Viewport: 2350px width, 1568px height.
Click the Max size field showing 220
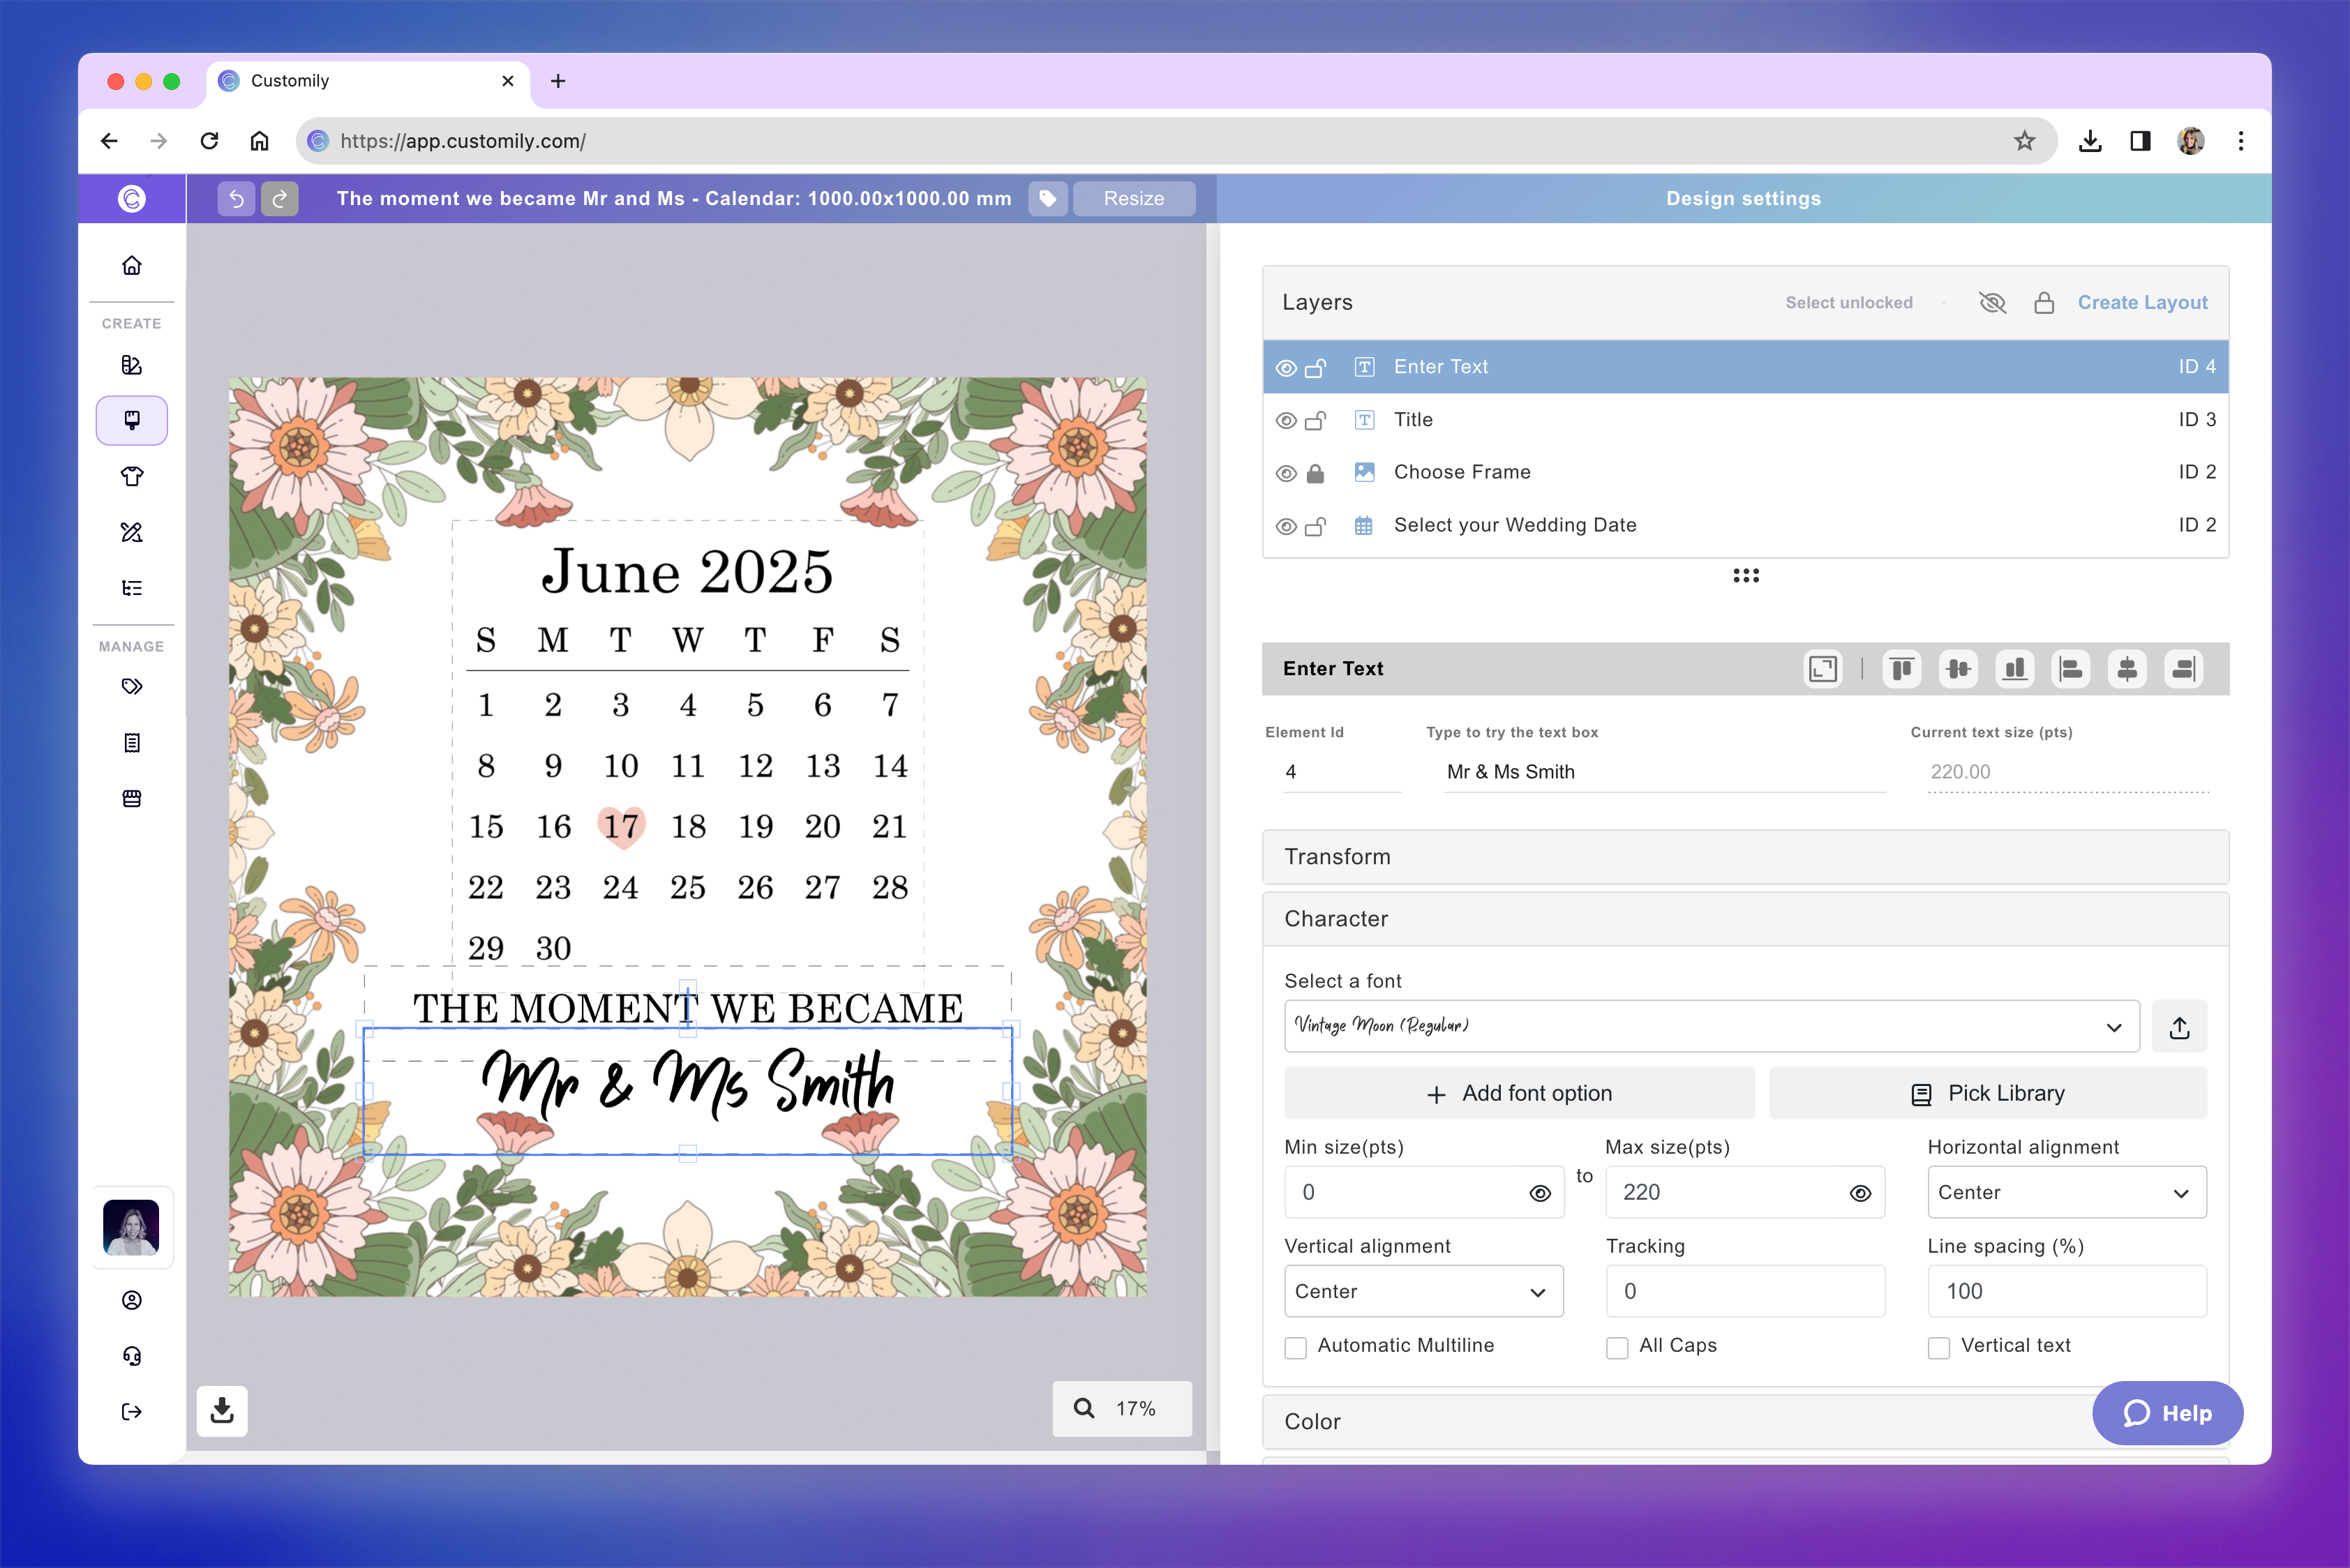(1745, 1192)
